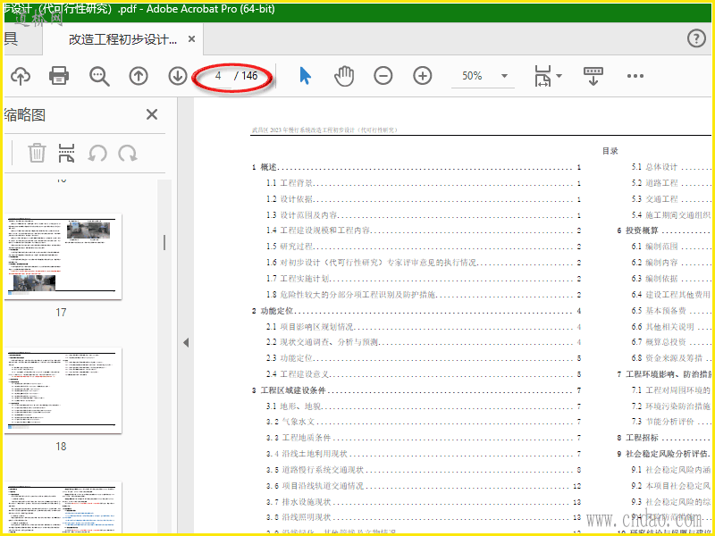Open more tools ellipsis menu
The image size is (715, 536).
pyautogui.click(x=635, y=76)
